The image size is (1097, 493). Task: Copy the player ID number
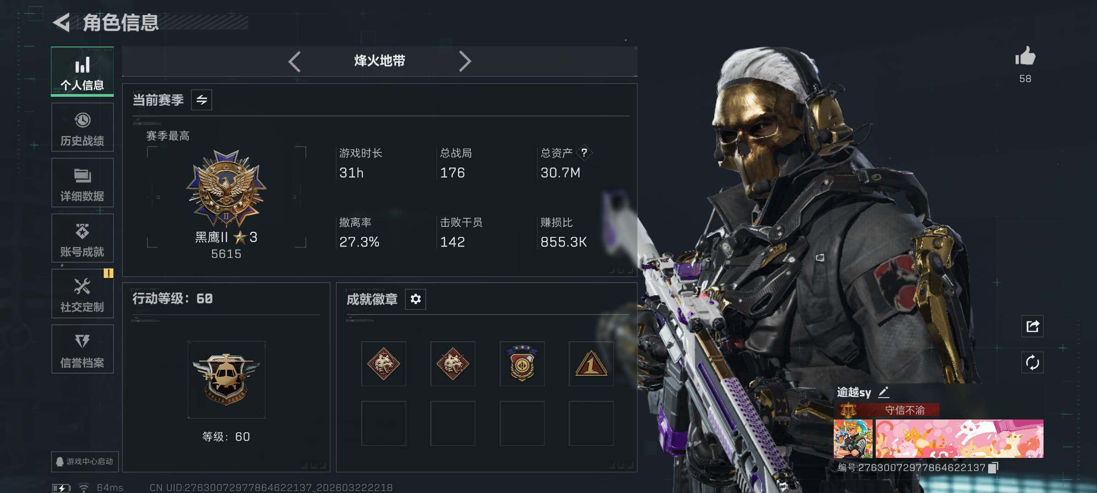[x=993, y=468]
